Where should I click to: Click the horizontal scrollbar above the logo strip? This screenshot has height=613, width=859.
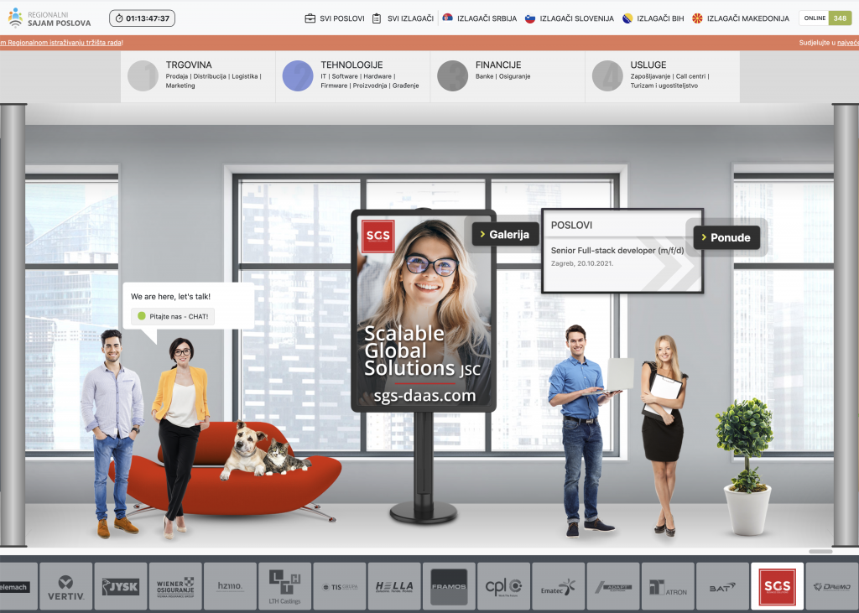[x=820, y=551]
